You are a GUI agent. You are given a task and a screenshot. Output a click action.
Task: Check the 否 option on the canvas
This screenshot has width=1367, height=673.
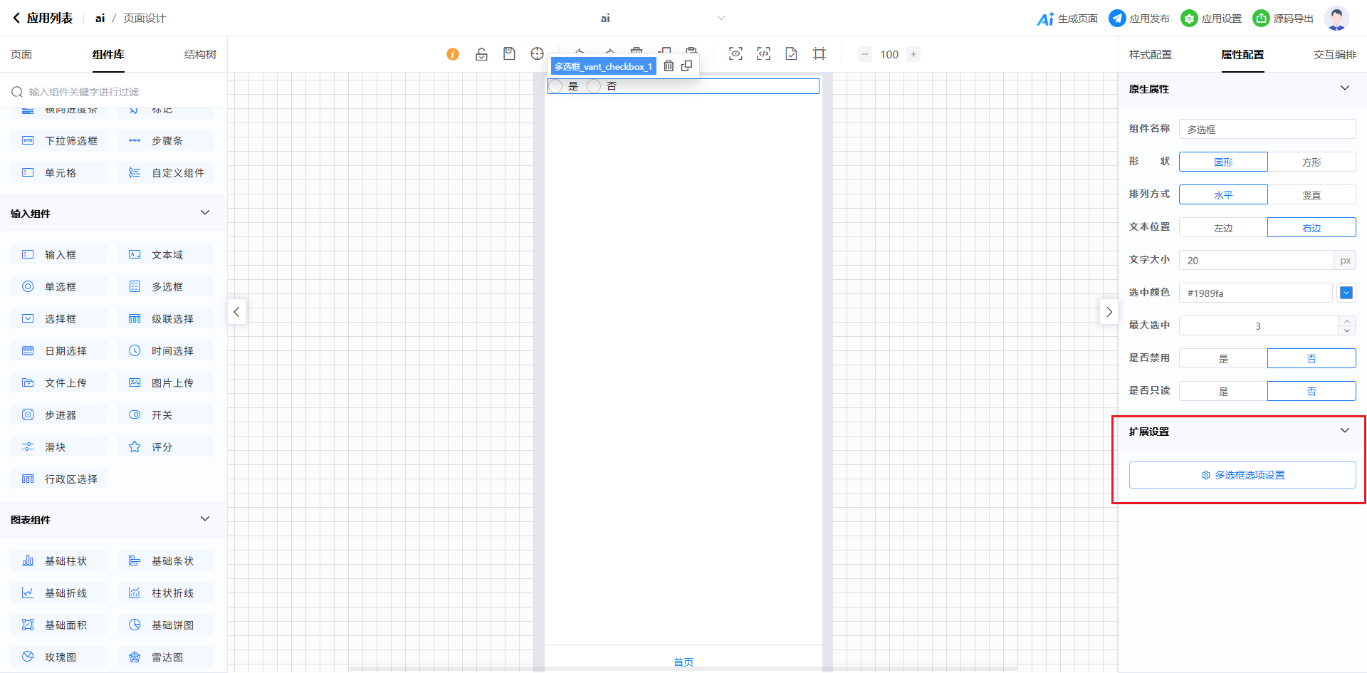[x=594, y=87]
